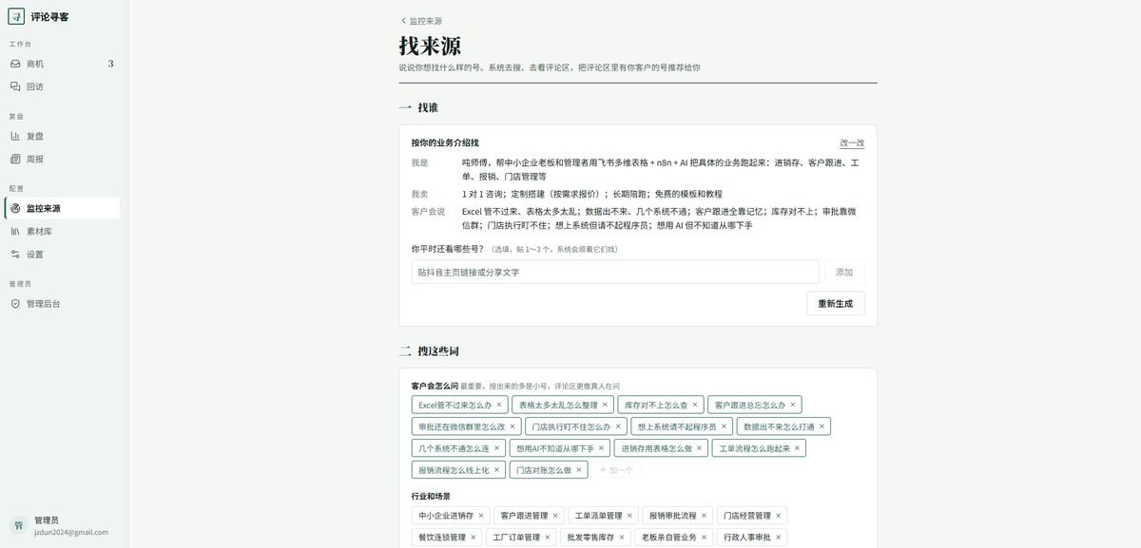Focus the 贴抖音主页链接 input field
1141x548 pixels.
pos(615,272)
